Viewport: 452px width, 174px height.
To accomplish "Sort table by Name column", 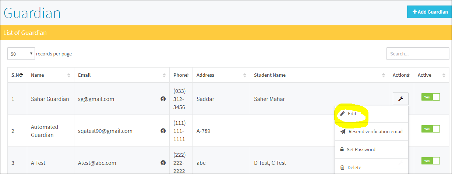I will 50,75.
